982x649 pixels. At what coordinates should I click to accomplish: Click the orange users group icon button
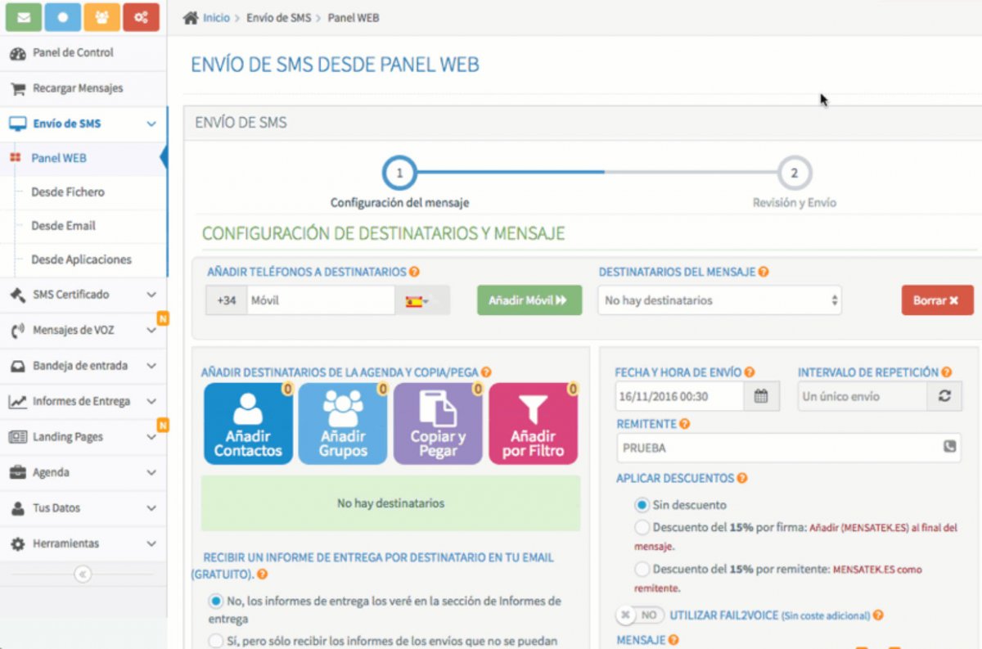click(x=101, y=17)
